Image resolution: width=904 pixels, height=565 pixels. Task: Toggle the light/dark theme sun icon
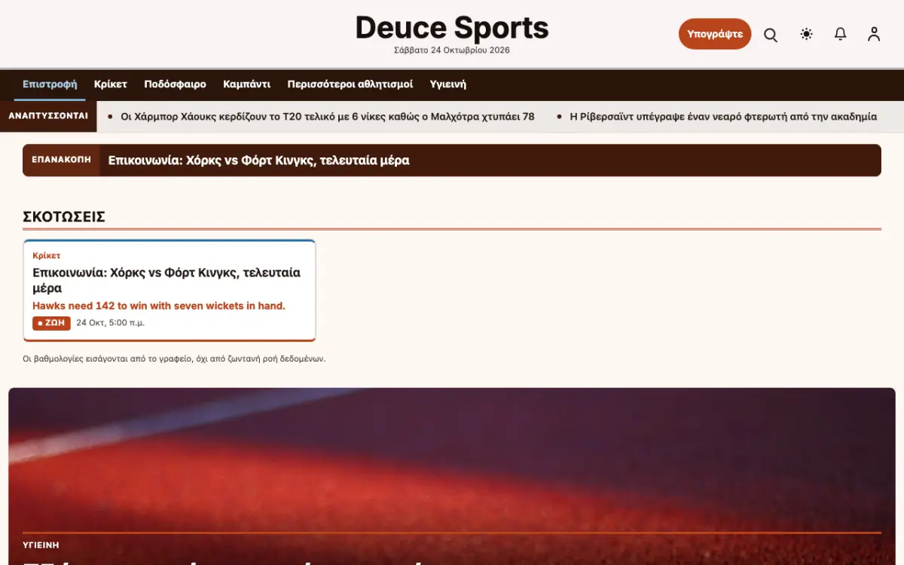[807, 34]
